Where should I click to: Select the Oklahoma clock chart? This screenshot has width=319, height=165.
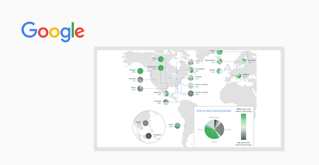(x=160, y=68)
